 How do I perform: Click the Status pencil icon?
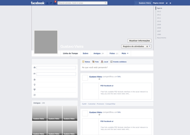click(83, 62)
